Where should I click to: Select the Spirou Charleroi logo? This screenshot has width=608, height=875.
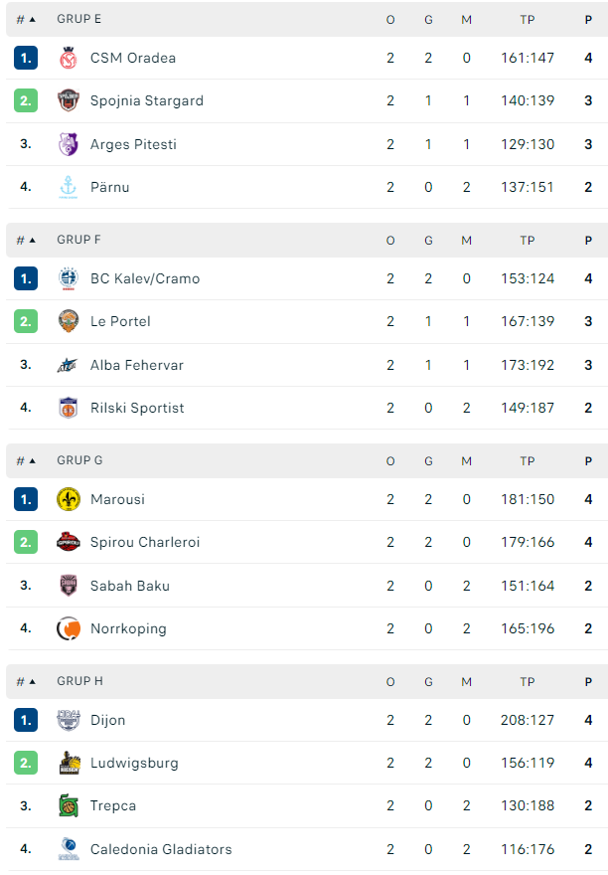(x=68, y=542)
